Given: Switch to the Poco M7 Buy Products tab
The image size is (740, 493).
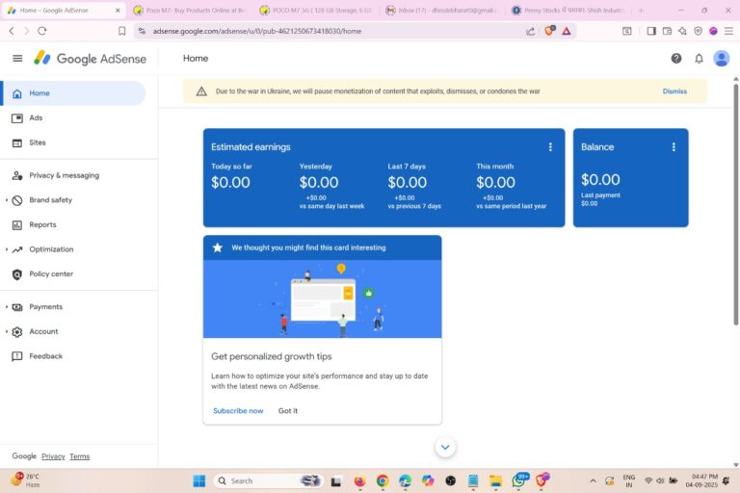Looking at the screenshot, I should 191,10.
